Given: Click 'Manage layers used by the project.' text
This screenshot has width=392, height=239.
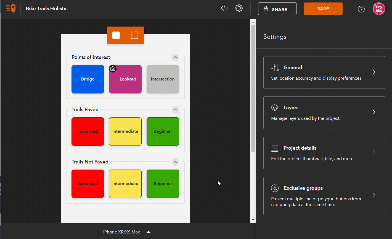Looking at the screenshot, I should pos(306,118).
